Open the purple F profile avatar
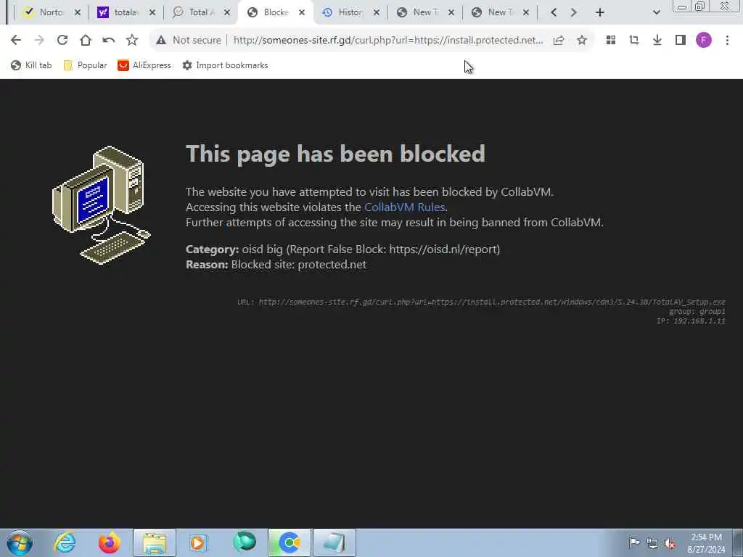 coord(704,41)
